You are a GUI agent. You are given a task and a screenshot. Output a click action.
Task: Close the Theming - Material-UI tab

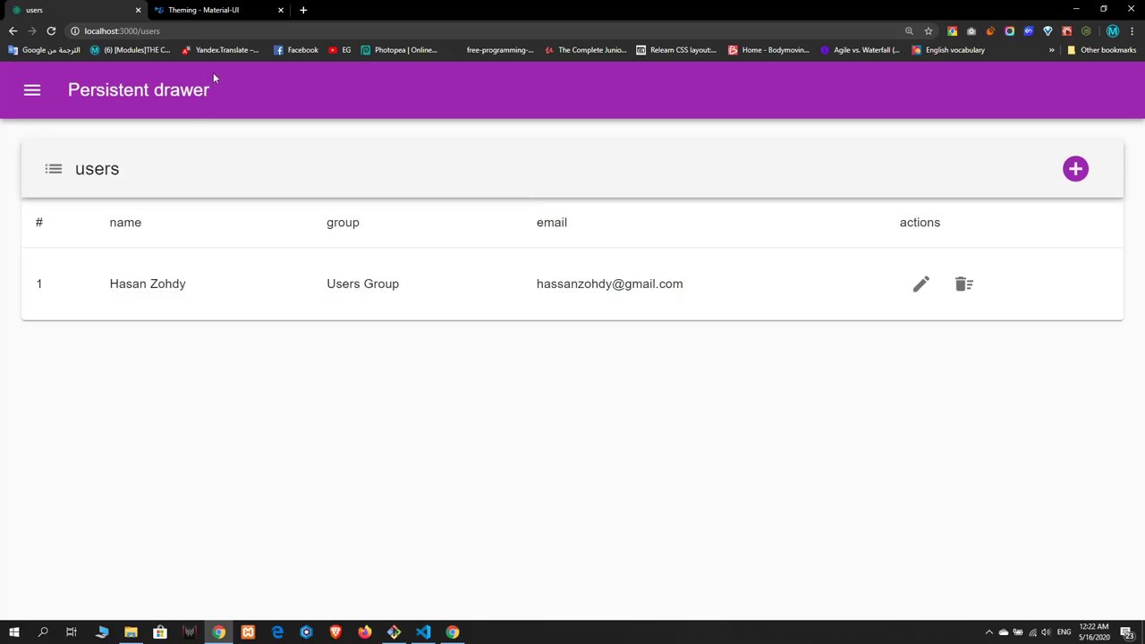tap(281, 10)
